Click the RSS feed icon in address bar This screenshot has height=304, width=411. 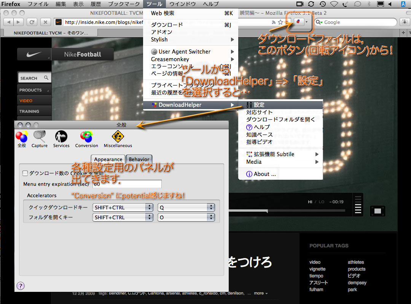coord(274,22)
